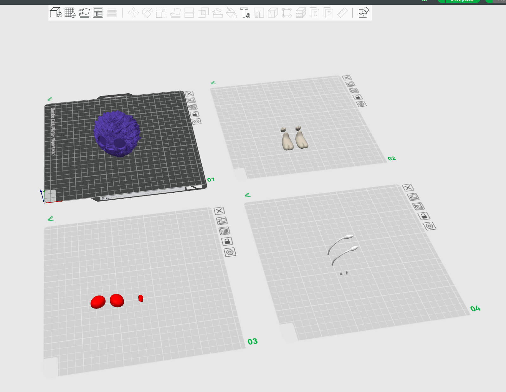Arrange objects on plate 04

point(418,207)
